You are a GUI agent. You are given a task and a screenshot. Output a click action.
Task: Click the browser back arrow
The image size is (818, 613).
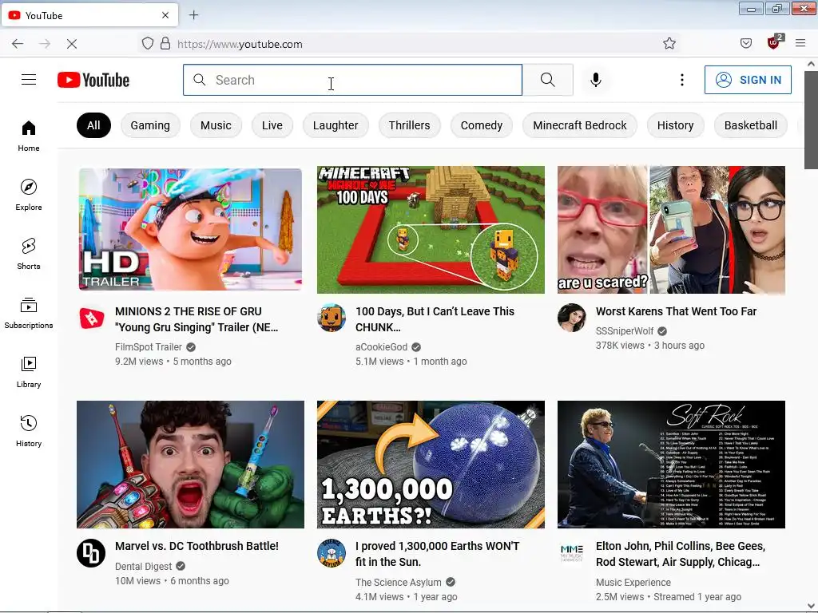(x=18, y=44)
